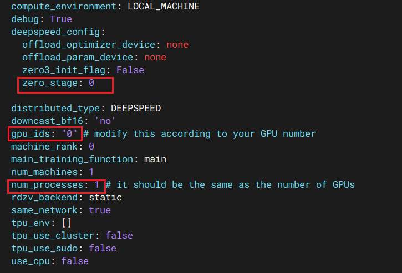The width and height of the screenshot is (402, 273).
Task: Click the none value of offload_param_device
Action: [x=155, y=58]
